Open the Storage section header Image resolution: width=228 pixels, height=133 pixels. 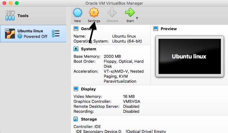89,119
